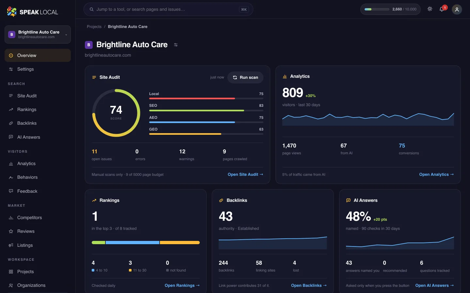Run a new site audit scan
This screenshot has width=470, height=293.
[245, 77]
